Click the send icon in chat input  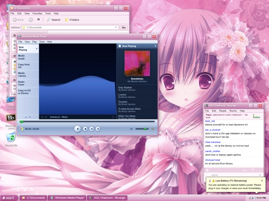(x=260, y=175)
